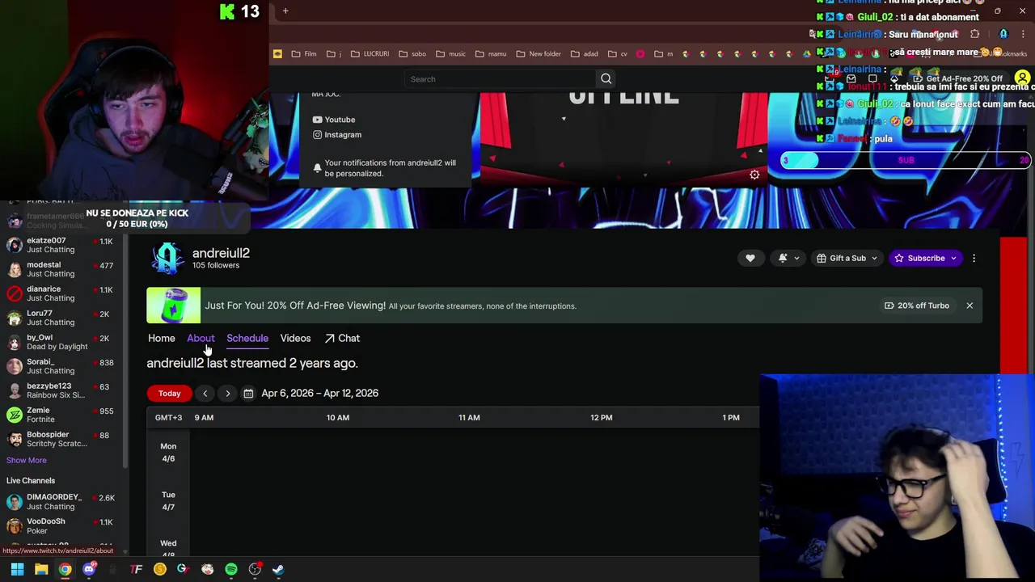Click the search magnifier icon
This screenshot has height=582, width=1035.
(x=606, y=78)
